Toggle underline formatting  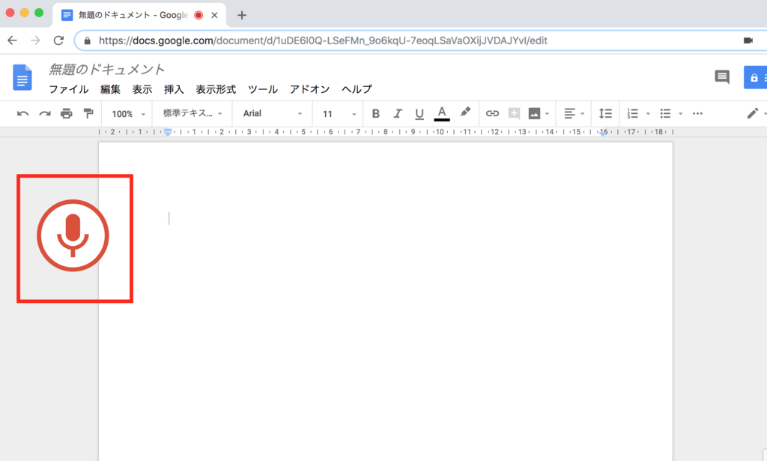(x=419, y=113)
